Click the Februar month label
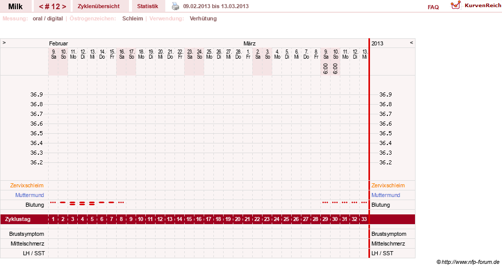This screenshot has width=502, height=268. (58, 43)
